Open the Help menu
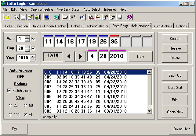The image size is (196, 136). click(x=123, y=9)
